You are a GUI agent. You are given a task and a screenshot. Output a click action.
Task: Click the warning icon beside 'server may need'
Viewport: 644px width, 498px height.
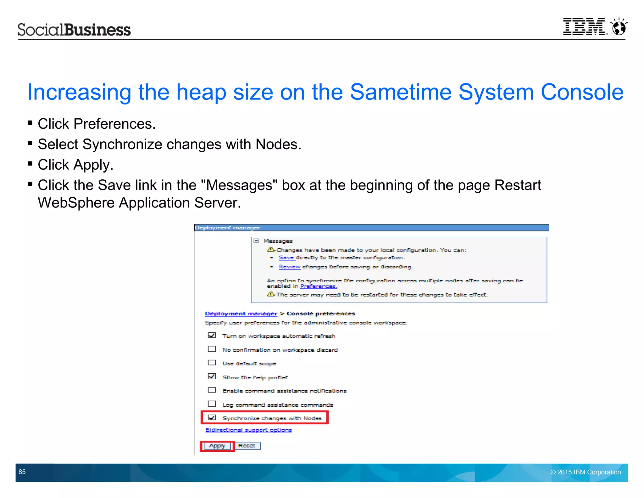click(x=271, y=294)
